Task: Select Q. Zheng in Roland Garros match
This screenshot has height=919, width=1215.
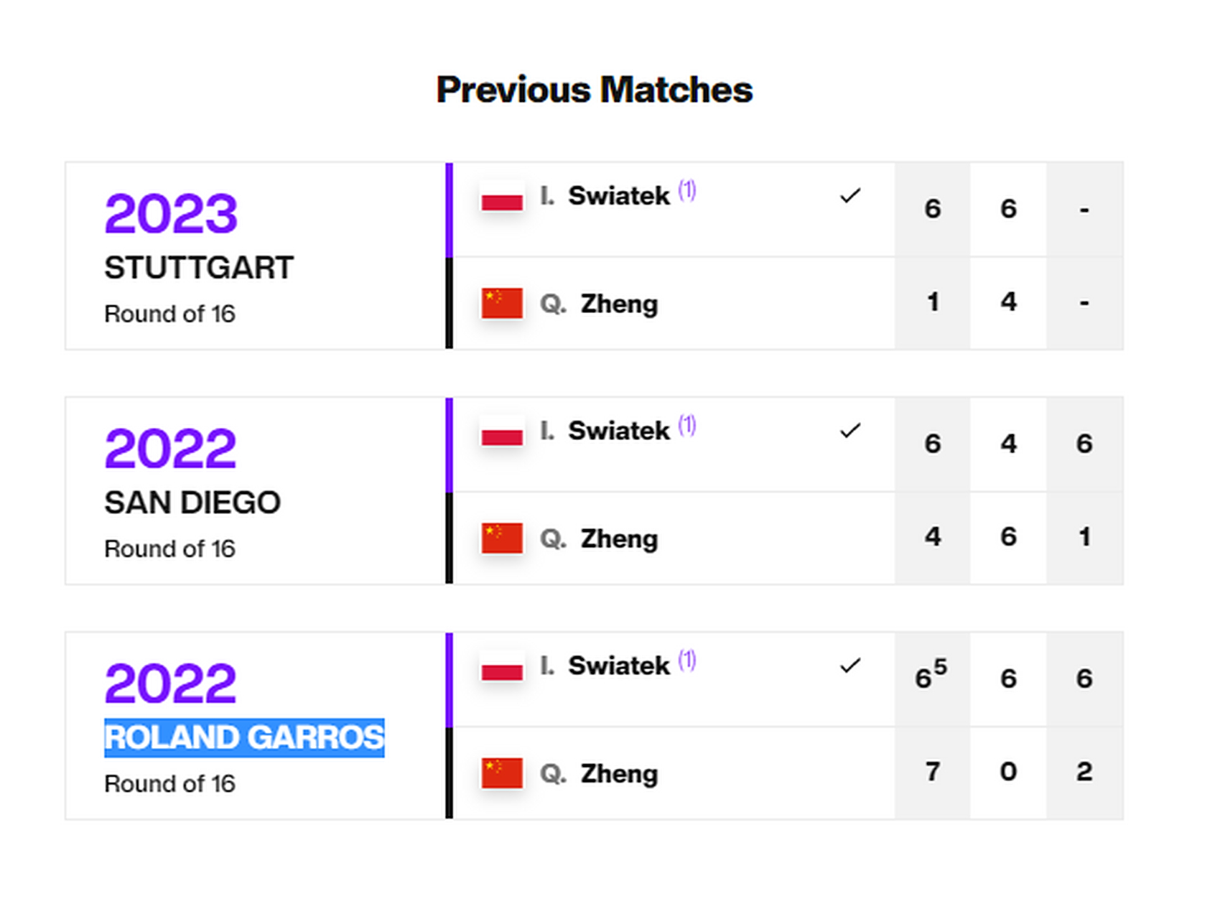Action: click(599, 774)
